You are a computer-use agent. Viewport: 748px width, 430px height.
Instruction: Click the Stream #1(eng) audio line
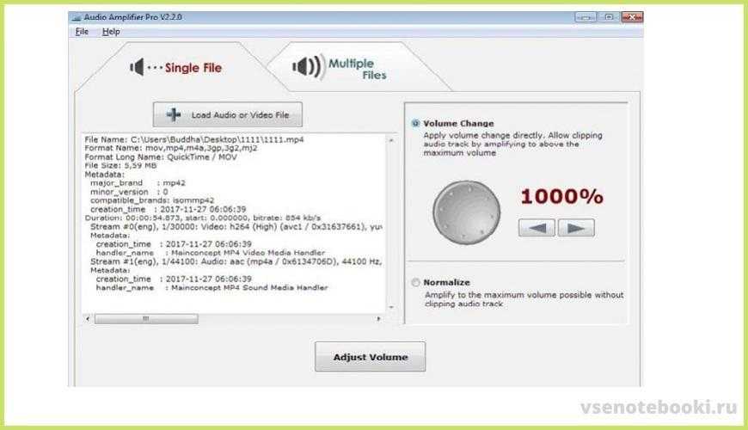click(x=236, y=261)
